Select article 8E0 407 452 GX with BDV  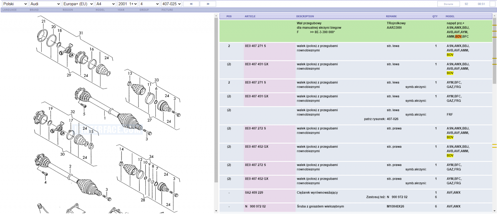[x=257, y=147]
